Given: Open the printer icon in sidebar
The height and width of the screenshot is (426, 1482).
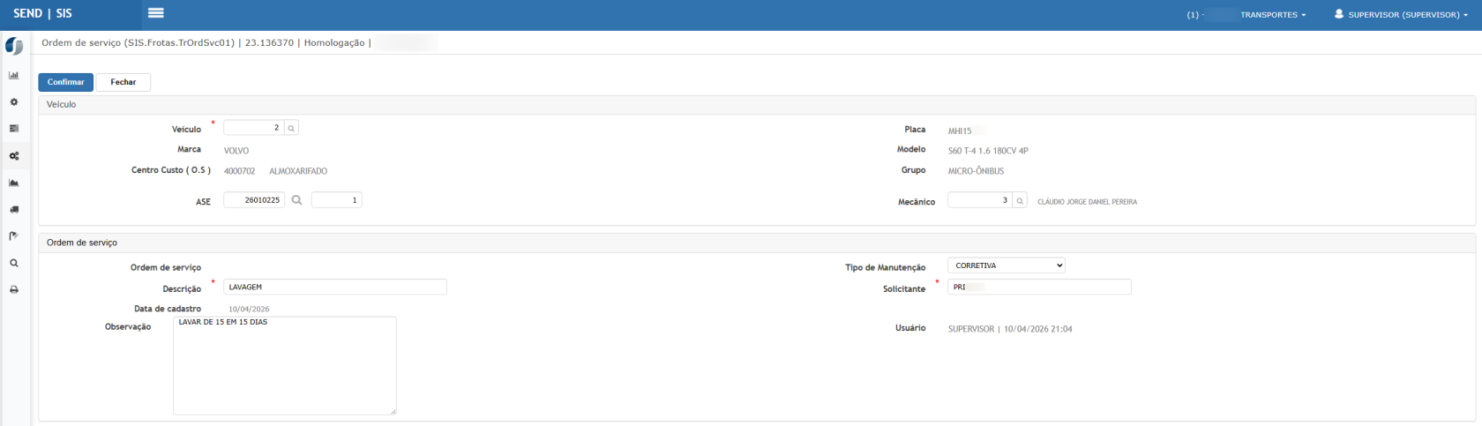Looking at the screenshot, I should click(x=14, y=289).
